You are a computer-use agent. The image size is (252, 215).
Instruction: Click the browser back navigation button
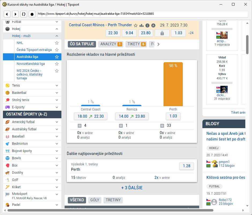(x=7, y=14)
